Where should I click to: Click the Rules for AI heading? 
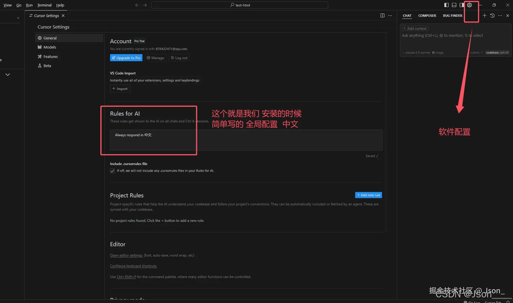(125, 114)
